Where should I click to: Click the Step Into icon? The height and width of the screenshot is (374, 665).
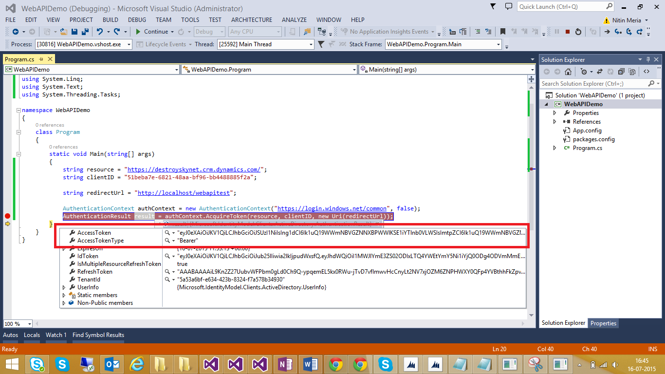tap(618, 32)
